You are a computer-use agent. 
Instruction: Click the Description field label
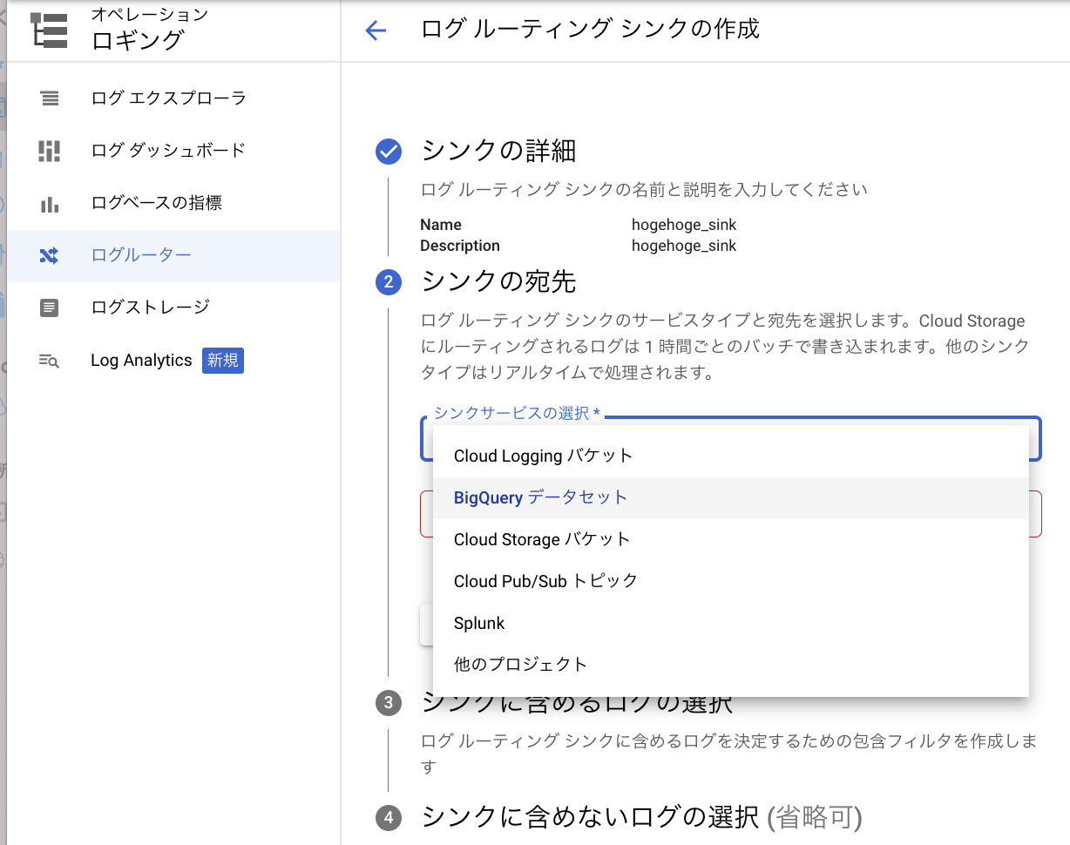(460, 246)
